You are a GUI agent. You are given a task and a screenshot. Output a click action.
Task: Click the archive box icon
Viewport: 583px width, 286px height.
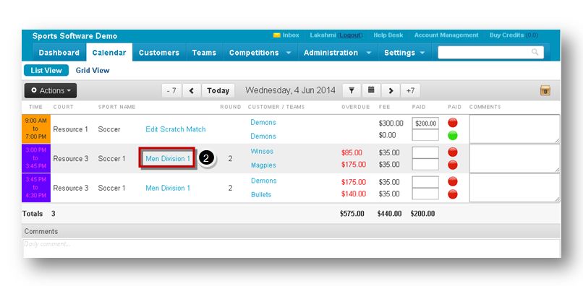545,90
